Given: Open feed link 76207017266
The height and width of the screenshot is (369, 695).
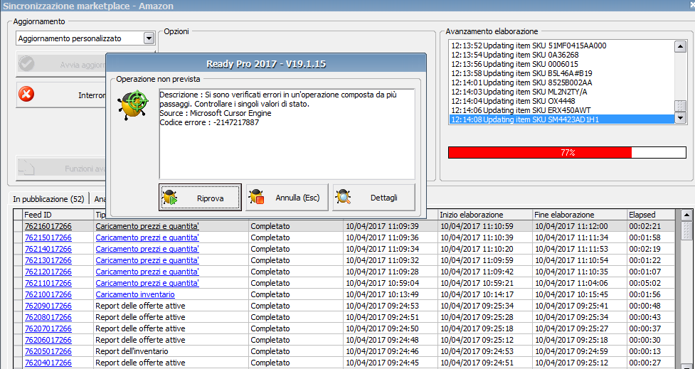Looking at the screenshot, I should pos(48,328).
